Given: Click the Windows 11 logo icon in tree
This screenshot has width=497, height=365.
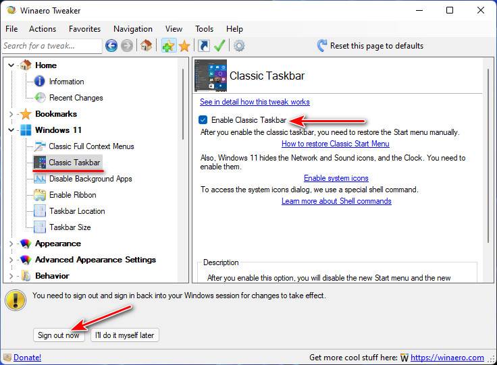Looking at the screenshot, I should tap(26, 130).
